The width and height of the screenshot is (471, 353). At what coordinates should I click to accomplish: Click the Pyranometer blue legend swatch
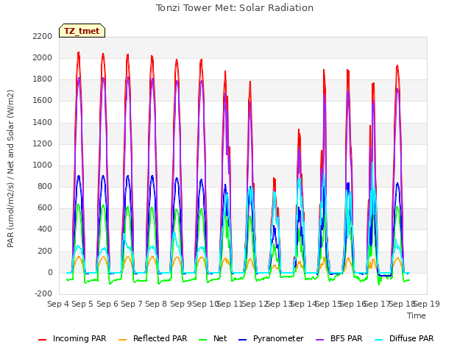(x=242, y=340)
